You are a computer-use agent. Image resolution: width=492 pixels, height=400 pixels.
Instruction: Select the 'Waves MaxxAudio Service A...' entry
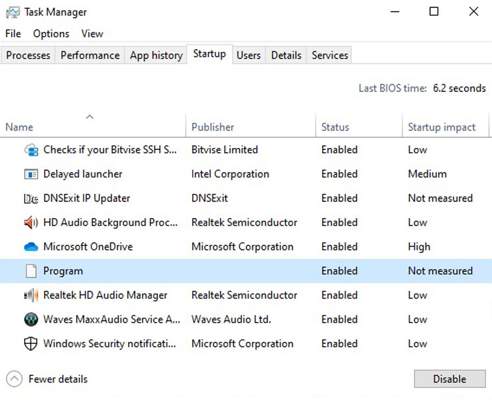(x=112, y=319)
